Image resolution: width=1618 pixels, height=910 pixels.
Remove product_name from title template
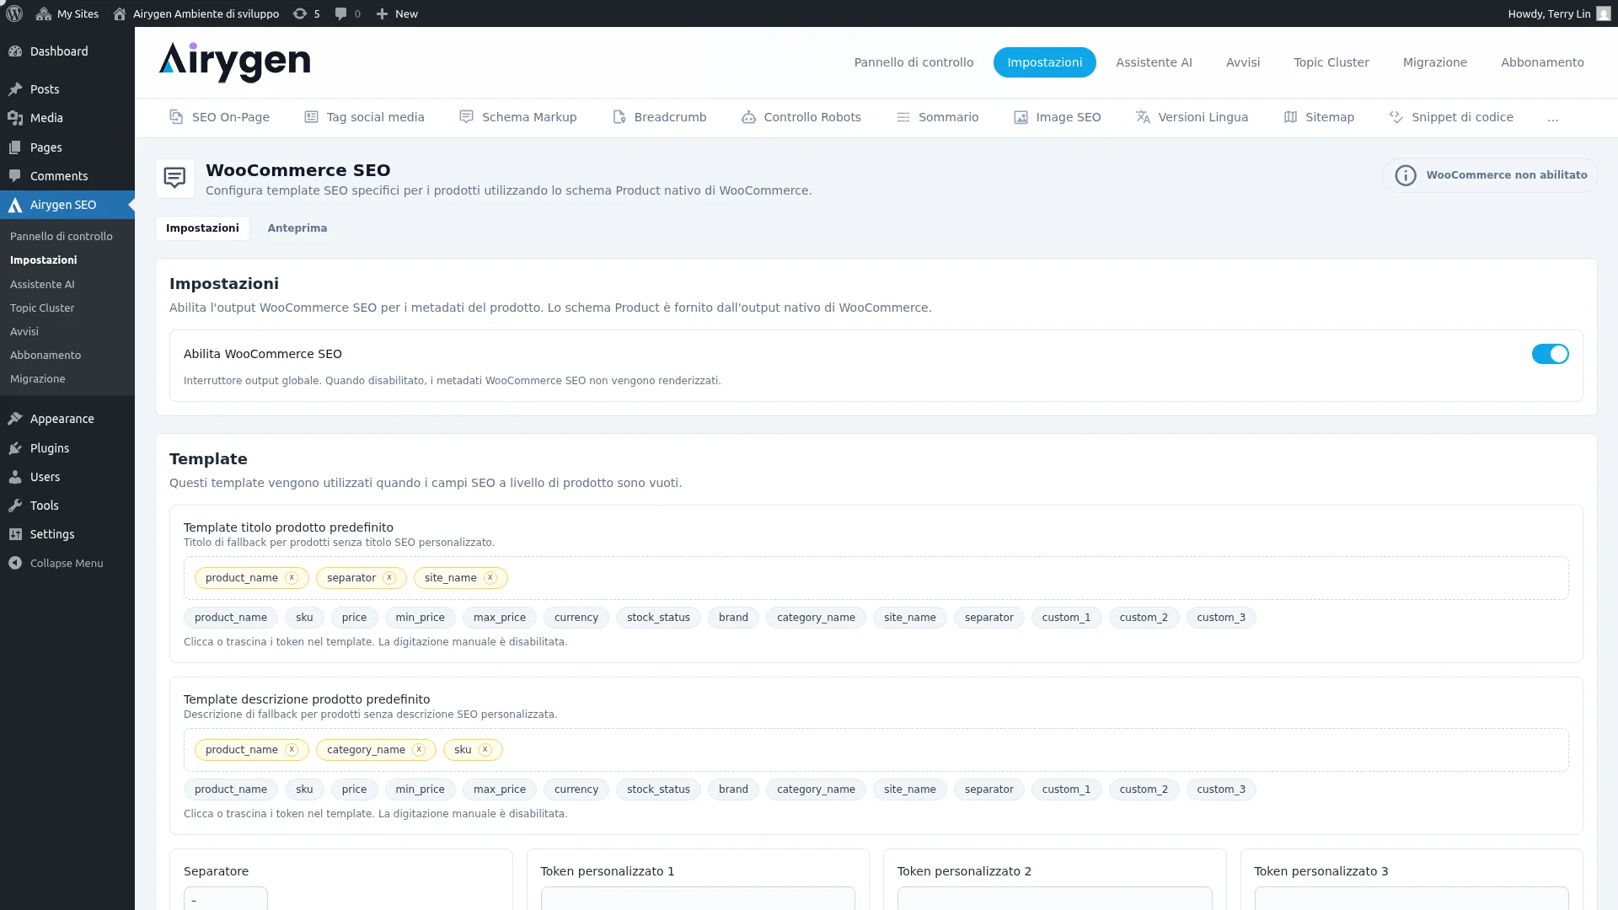pos(292,578)
